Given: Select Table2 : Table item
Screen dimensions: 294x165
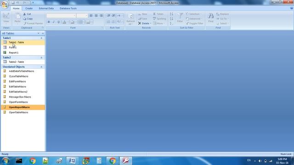Looking at the screenshot, I should (23, 62).
